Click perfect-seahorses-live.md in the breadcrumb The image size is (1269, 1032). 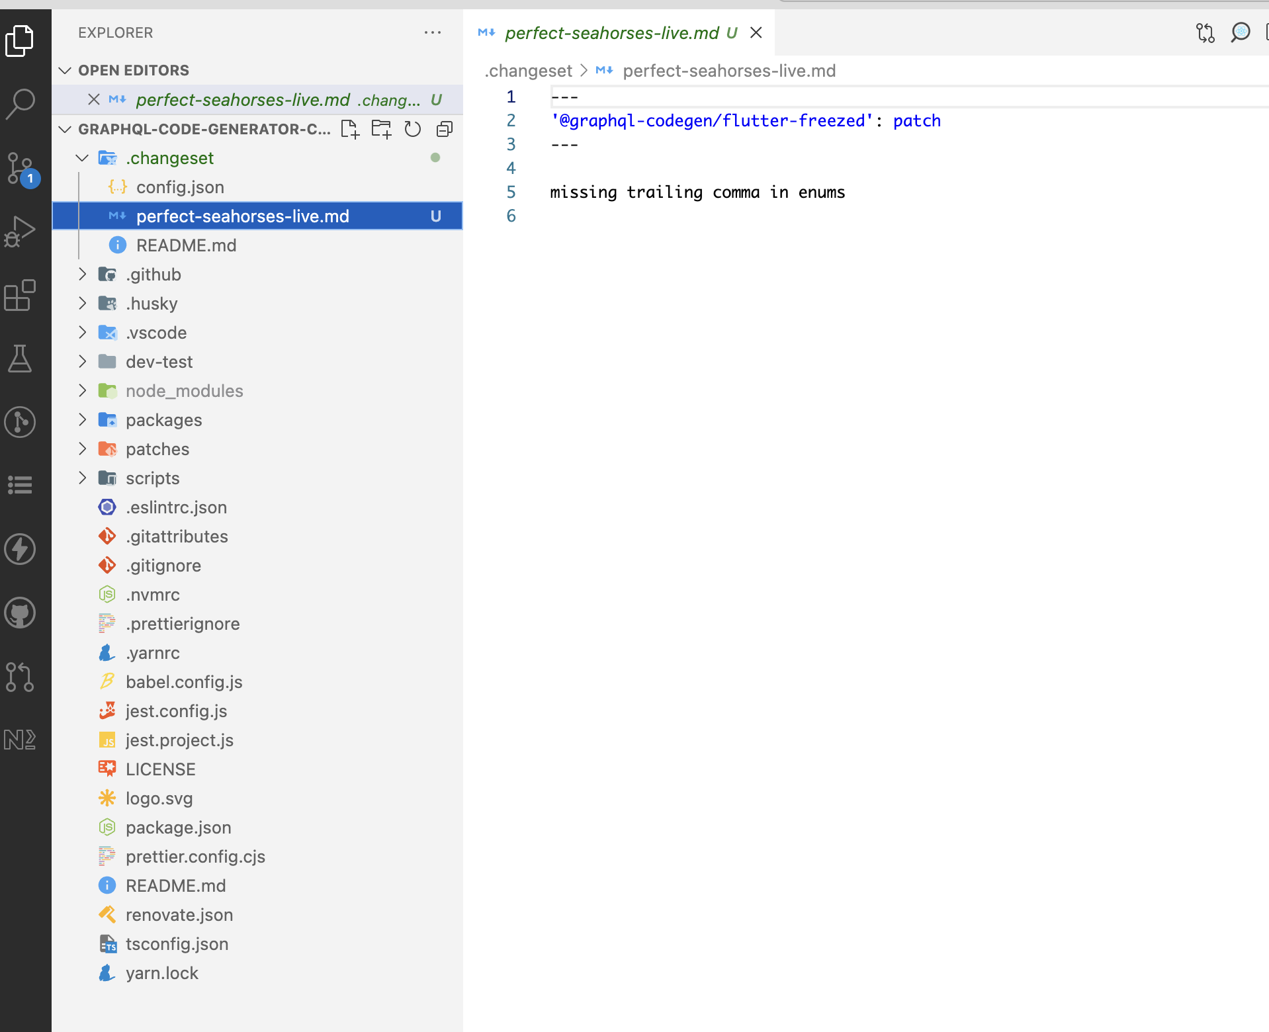point(729,71)
